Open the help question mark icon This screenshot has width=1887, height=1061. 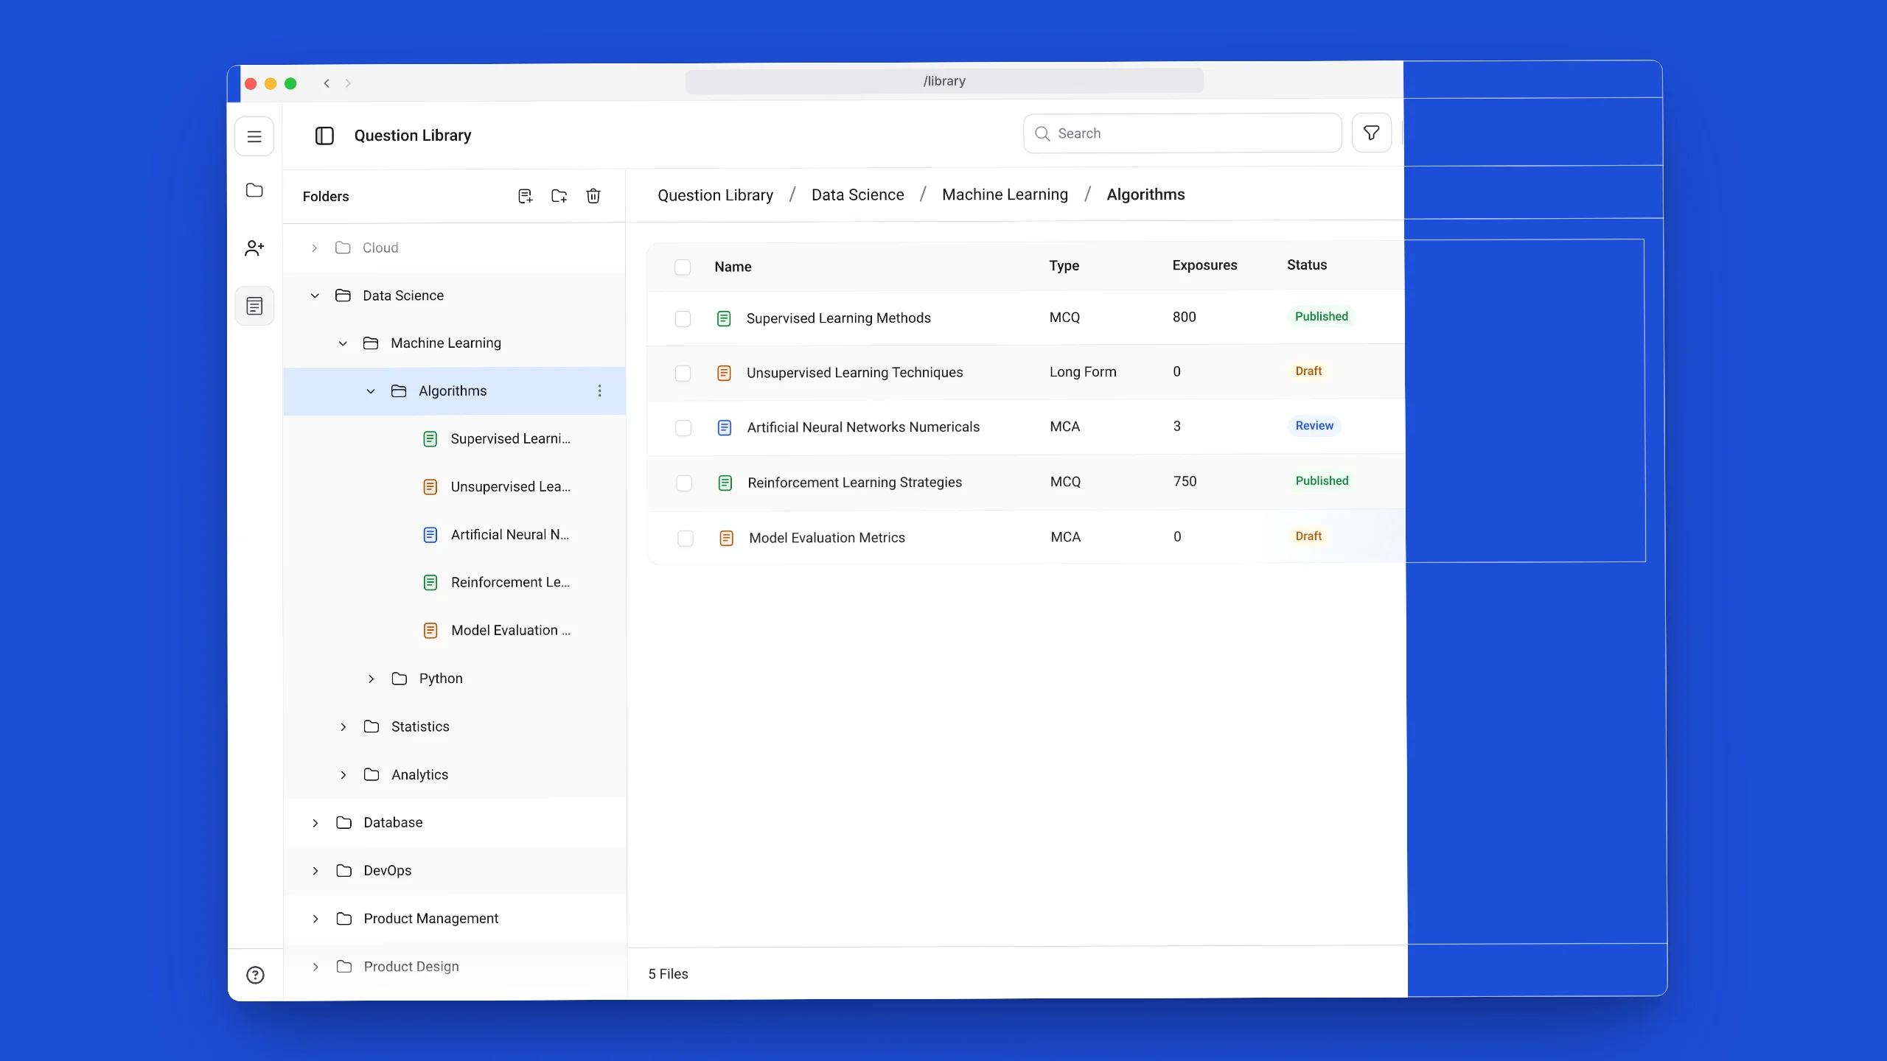click(x=255, y=975)
